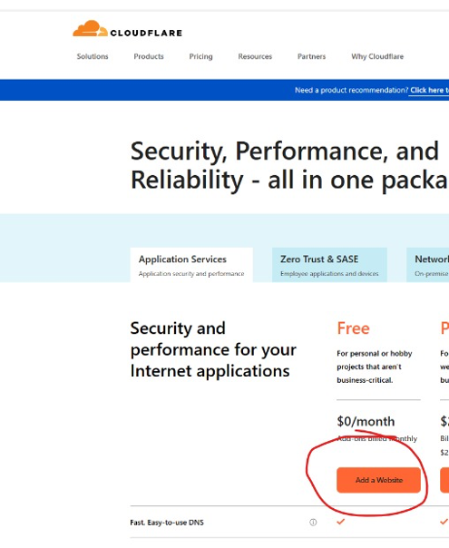The width and height of the screenshot is (449, 548).
Task: Click the $0/month price text
Action: click(366, 422)
